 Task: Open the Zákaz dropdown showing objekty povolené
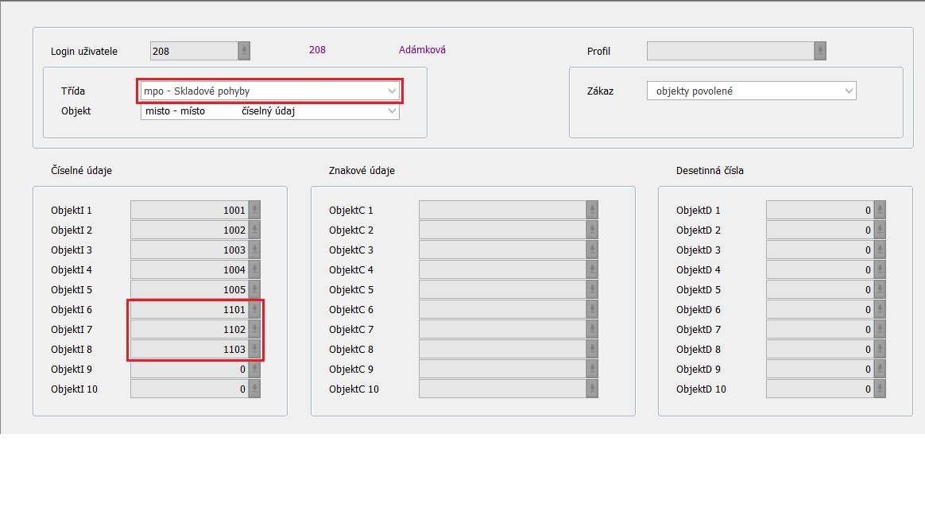849,91
